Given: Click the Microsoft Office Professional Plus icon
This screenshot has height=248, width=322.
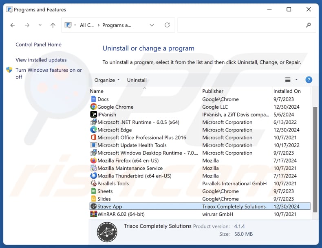Looking at the screenshot, I should pyautogui.click(x=93, y=137).
